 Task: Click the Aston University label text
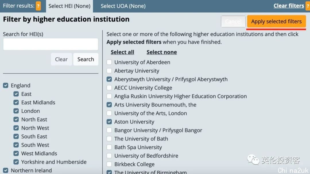click(x=134, y=122)
